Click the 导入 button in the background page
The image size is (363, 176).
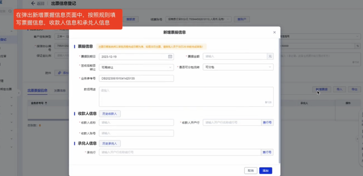click(339, 89)
